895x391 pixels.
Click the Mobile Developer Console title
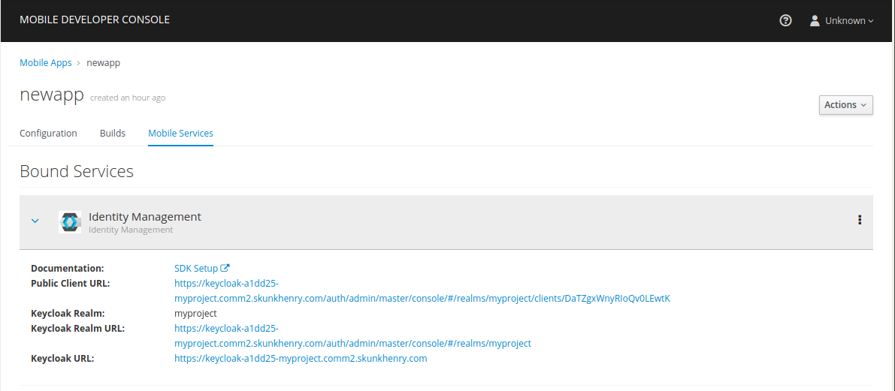tap(95, 20)
